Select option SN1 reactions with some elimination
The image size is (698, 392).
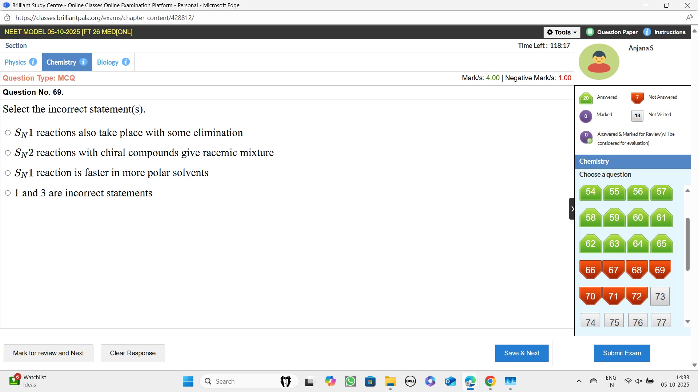pyautogui.click(x=8, y=133)
